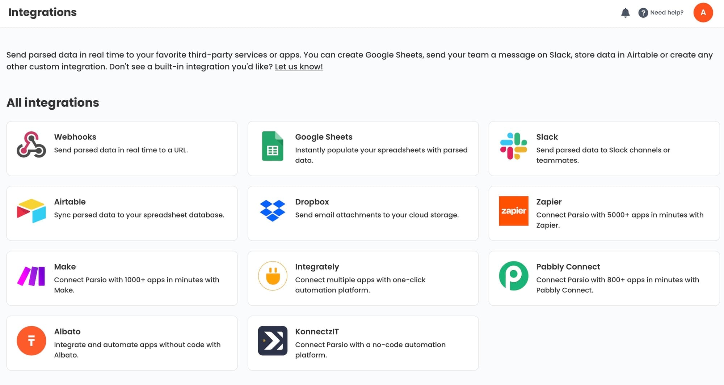
Task: Select the Webhooks integration title
Action: (x=75, y=137)
